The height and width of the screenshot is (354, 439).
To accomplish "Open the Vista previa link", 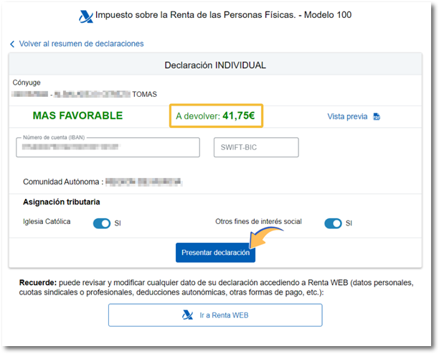I will click(347, 116).
